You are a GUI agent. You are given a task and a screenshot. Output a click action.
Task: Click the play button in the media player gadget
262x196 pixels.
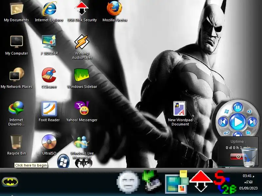coord(238,122)
